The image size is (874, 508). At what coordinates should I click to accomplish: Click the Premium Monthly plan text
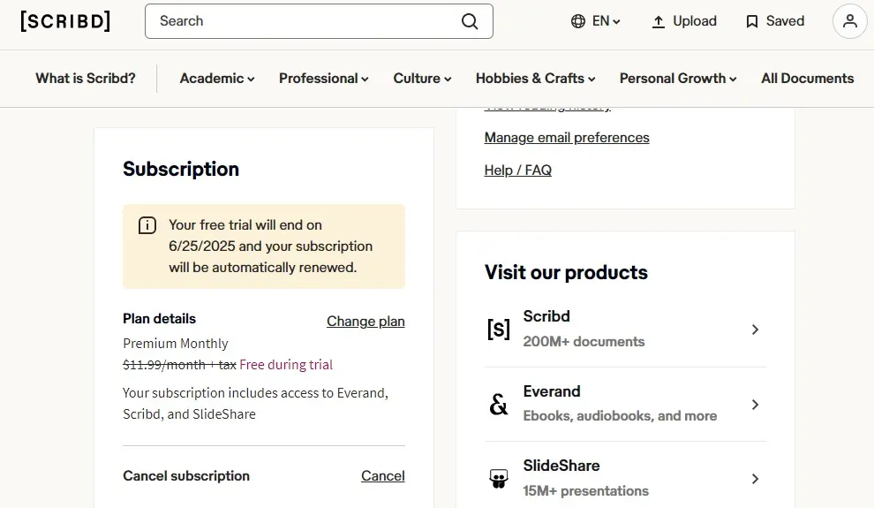176,344
